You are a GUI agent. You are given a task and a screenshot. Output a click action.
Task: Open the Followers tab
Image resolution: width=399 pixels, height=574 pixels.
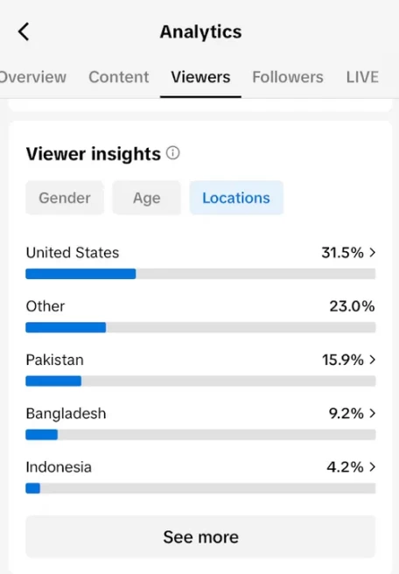[288, 77]
